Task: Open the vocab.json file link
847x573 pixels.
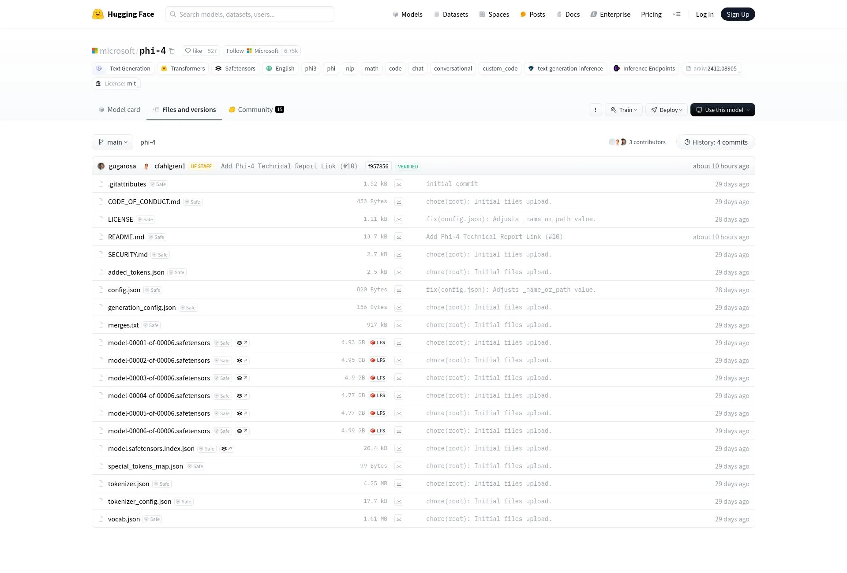Action: tap(124, 519)
